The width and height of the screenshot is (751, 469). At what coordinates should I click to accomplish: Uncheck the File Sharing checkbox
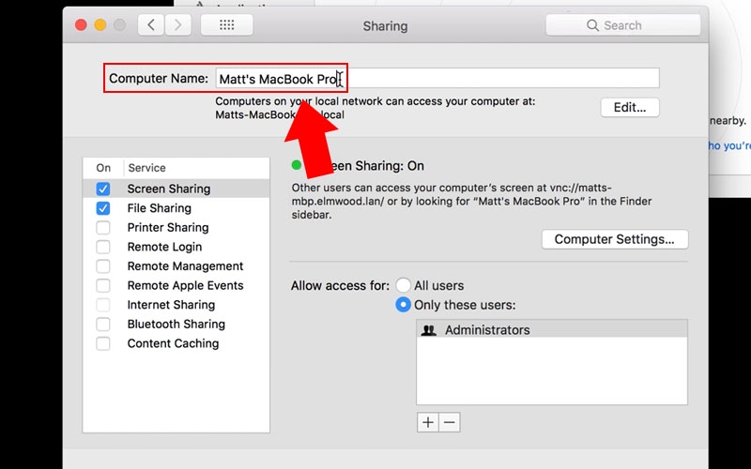[x=103, y=208]
